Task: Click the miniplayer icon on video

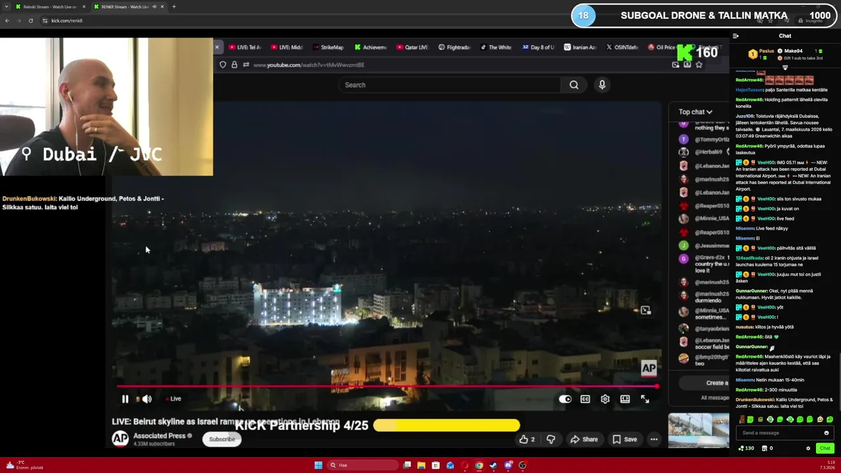Action: point(646,310)
